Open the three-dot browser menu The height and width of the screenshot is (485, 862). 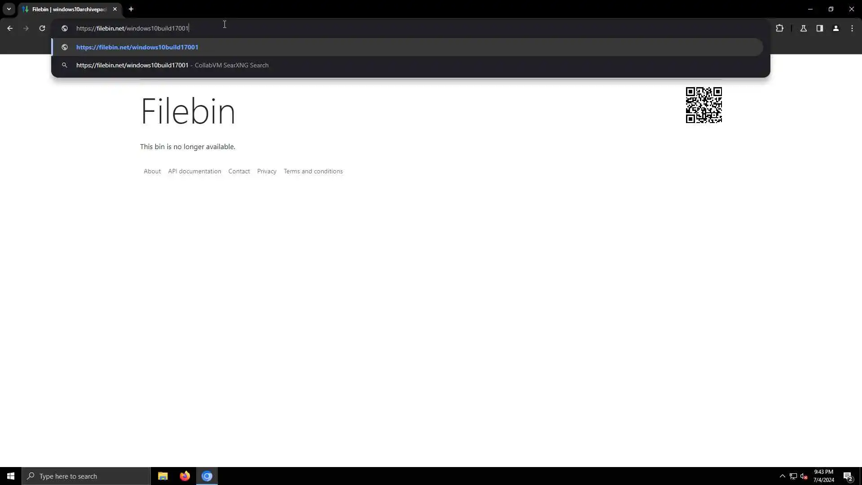852,28
